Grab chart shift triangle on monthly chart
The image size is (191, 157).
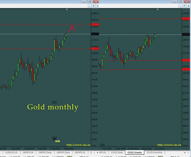pos(67,10)
